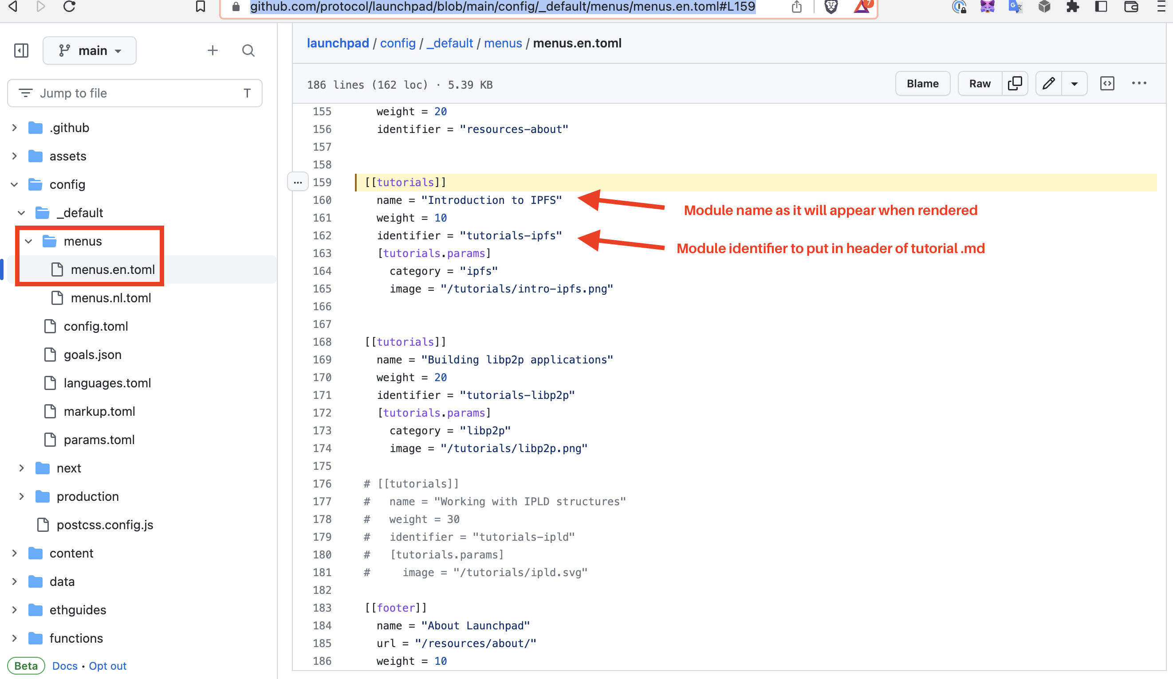Select line number 183
Screen dimensions: 1173x679
(322, 608)
